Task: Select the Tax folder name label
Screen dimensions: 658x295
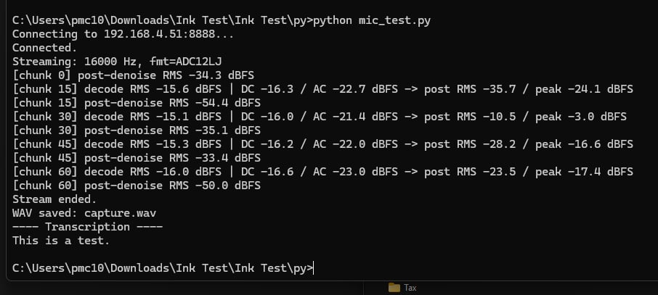Action: click(410, 288)
